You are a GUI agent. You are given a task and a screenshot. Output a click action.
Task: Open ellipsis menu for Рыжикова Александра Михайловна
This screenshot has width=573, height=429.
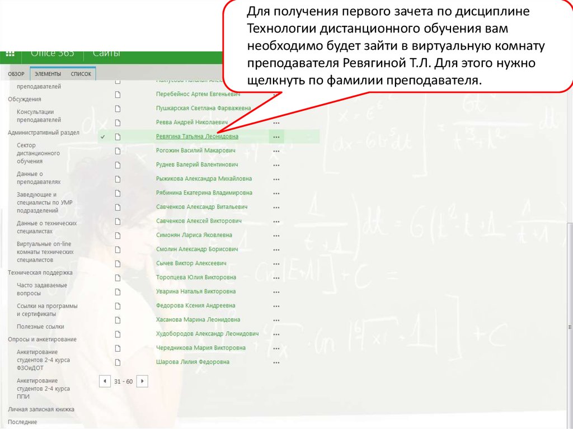coord(276,179)
